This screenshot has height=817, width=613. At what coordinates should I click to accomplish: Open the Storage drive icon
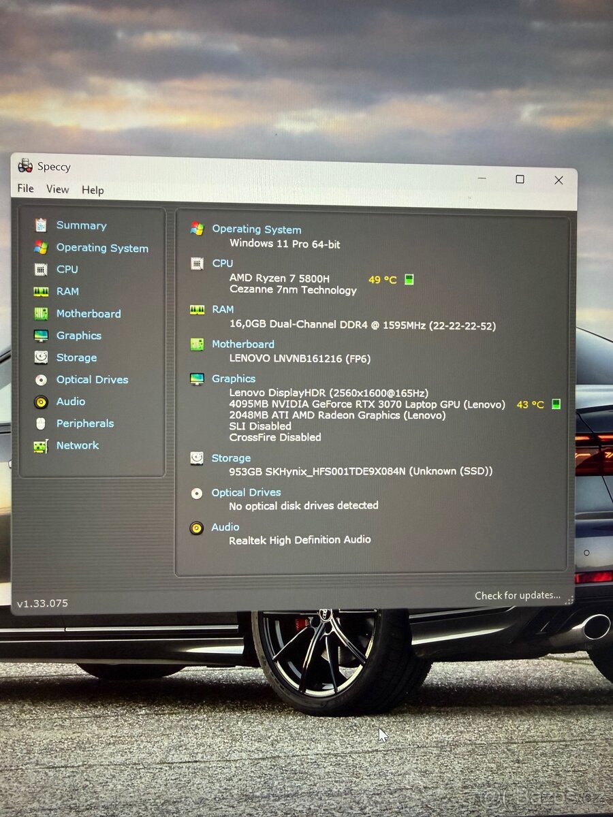41,357
